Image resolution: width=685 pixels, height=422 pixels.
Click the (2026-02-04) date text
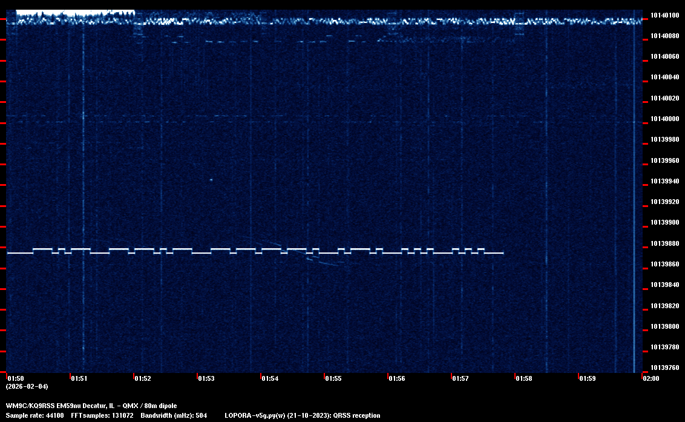27,386
